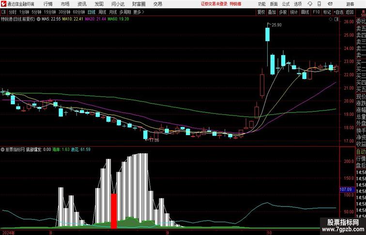Click the customer service headset icon
This screenshot has width=366, height=235.
pyautogui.click(x=310, y=4)
